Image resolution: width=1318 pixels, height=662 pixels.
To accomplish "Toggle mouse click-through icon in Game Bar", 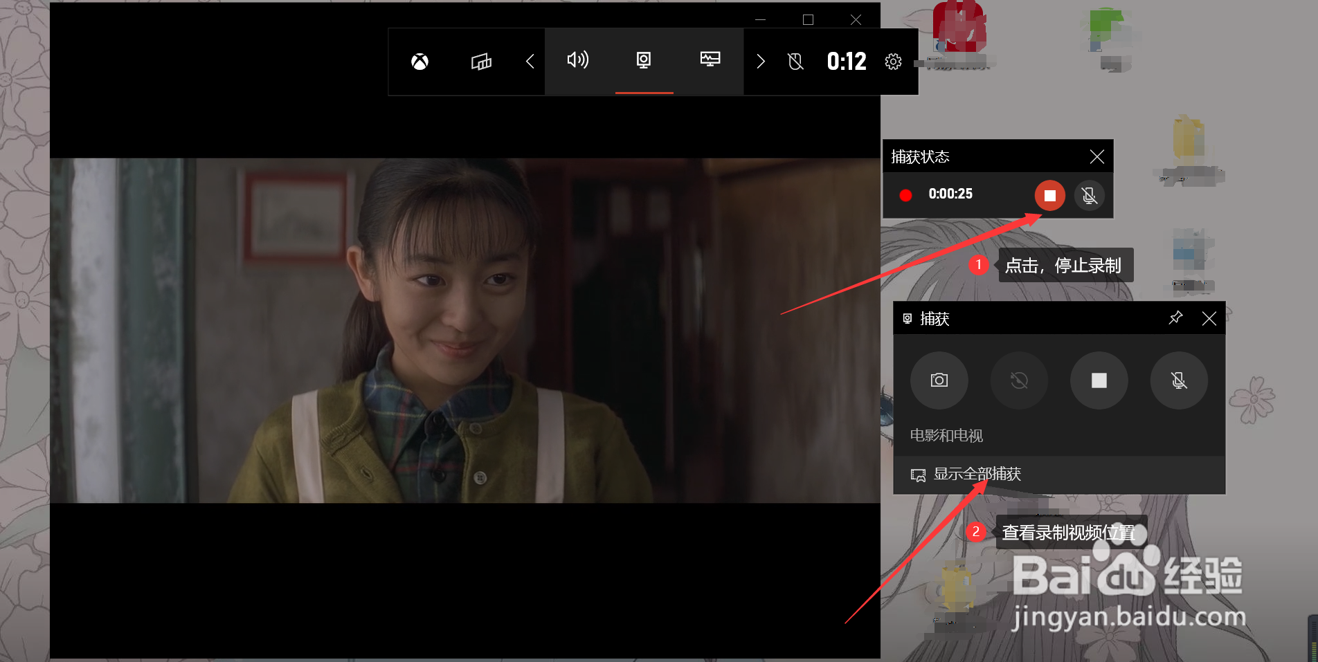I will [796, 62].
